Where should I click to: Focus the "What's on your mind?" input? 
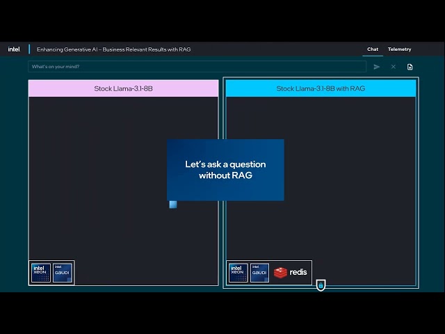pyautogui.click(x=197, y=67)
